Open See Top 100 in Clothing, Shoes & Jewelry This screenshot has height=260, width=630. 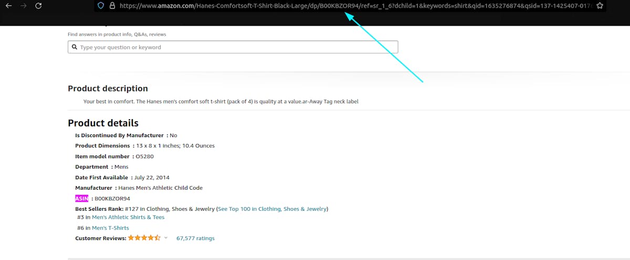pos(272,209)
